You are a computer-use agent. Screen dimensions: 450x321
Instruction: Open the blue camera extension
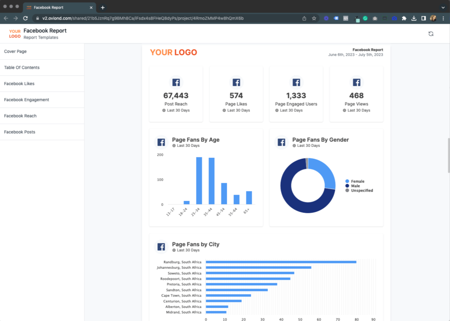[394, 18]
